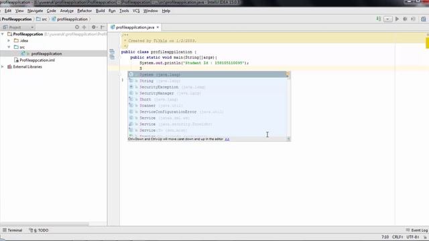Collapse the Profileappcation project root
The height and width of the screenshot is (241, 429).
[x=3, y=34]
